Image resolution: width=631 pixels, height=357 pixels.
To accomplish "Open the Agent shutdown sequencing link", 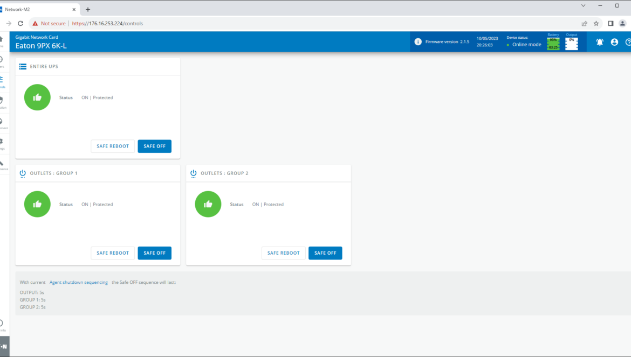I will [79, 282].
